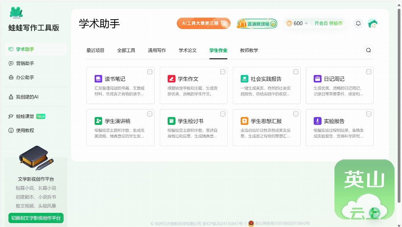Expand more options on 读书笔记 card
Image resolution: width=402 pixels, height=227 pixels.
pos(150,72)
